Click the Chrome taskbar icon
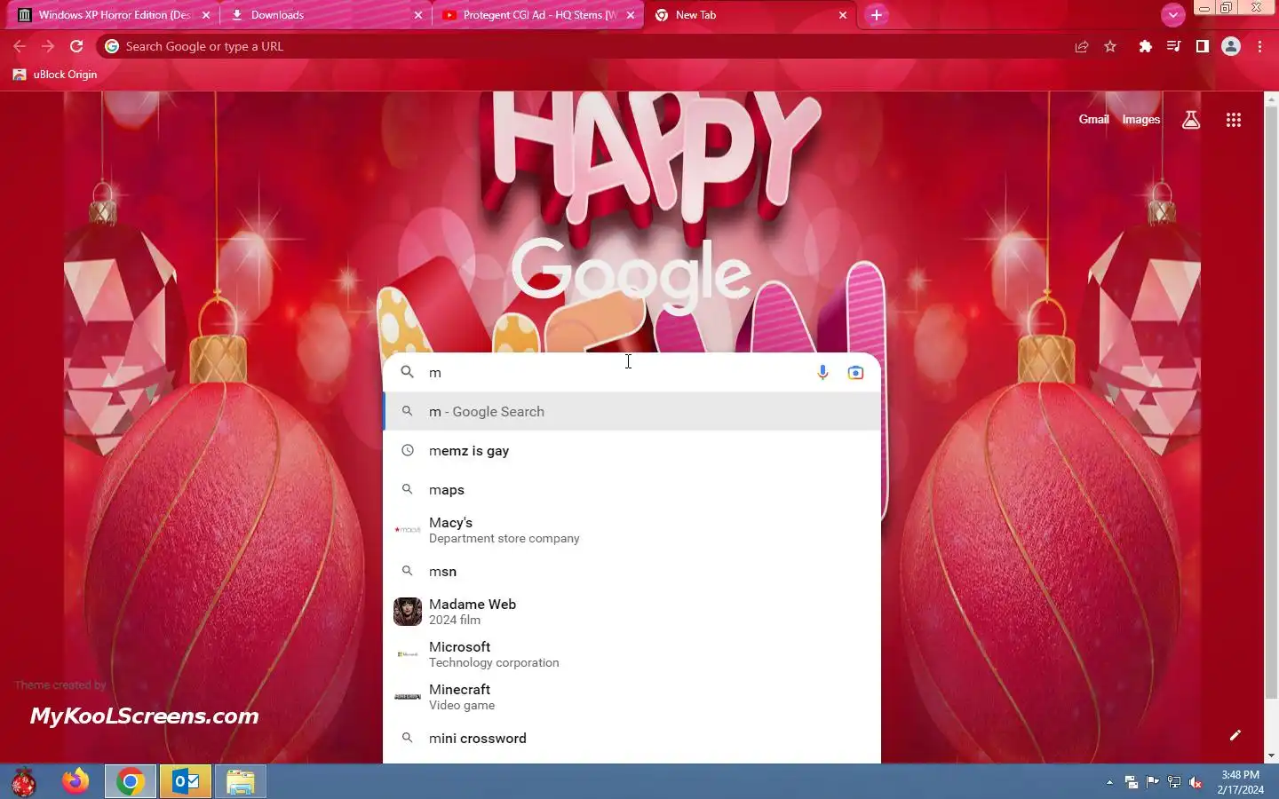Viewport: 1279px width, 799px height. (131, 782)
